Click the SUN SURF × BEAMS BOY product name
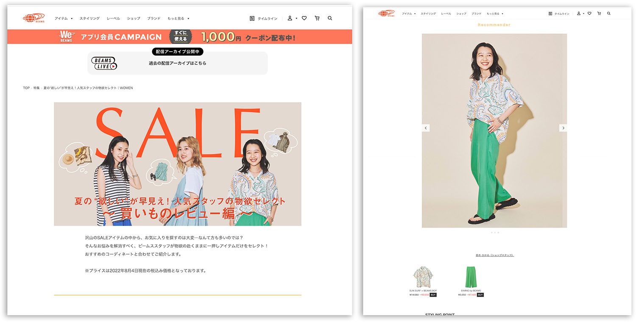The height and width of the screenshot is (322, 636). pos(423,291)
